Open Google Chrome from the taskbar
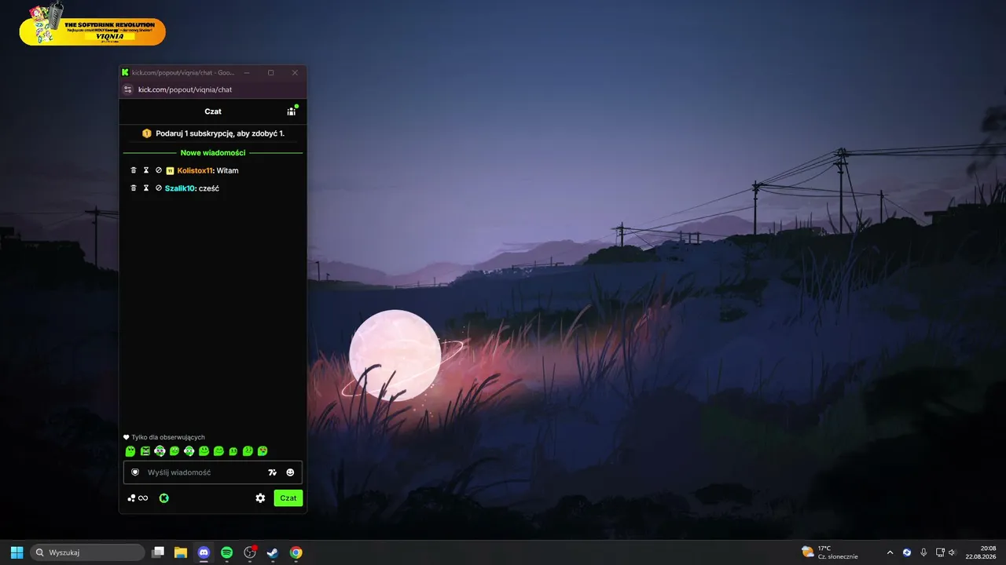 click(296, 552)
